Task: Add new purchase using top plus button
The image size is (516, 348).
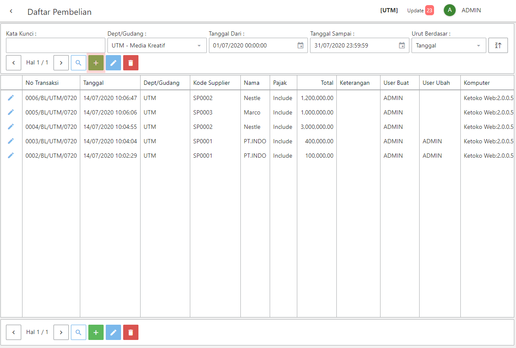Action: coord(96,63)
